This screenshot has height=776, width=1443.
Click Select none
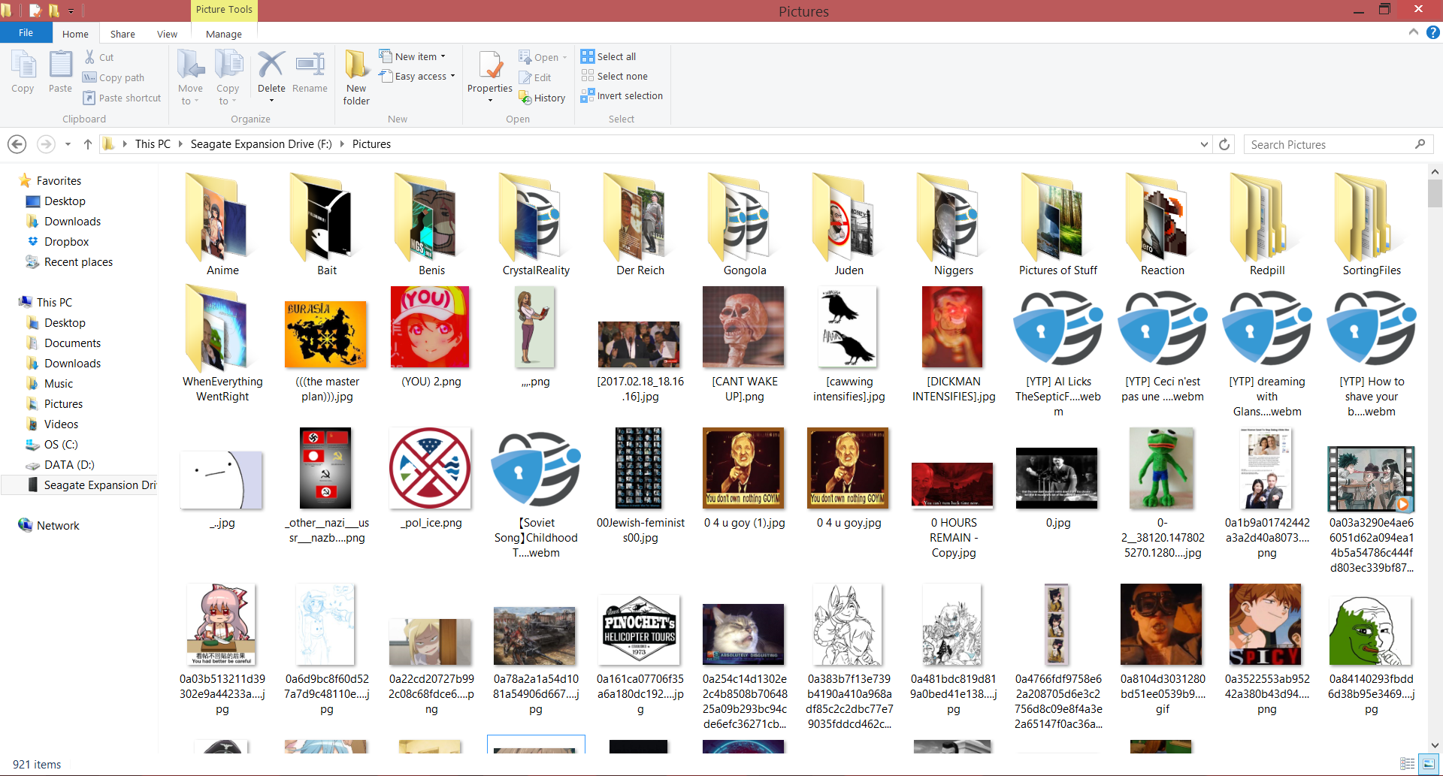(615, 76)
